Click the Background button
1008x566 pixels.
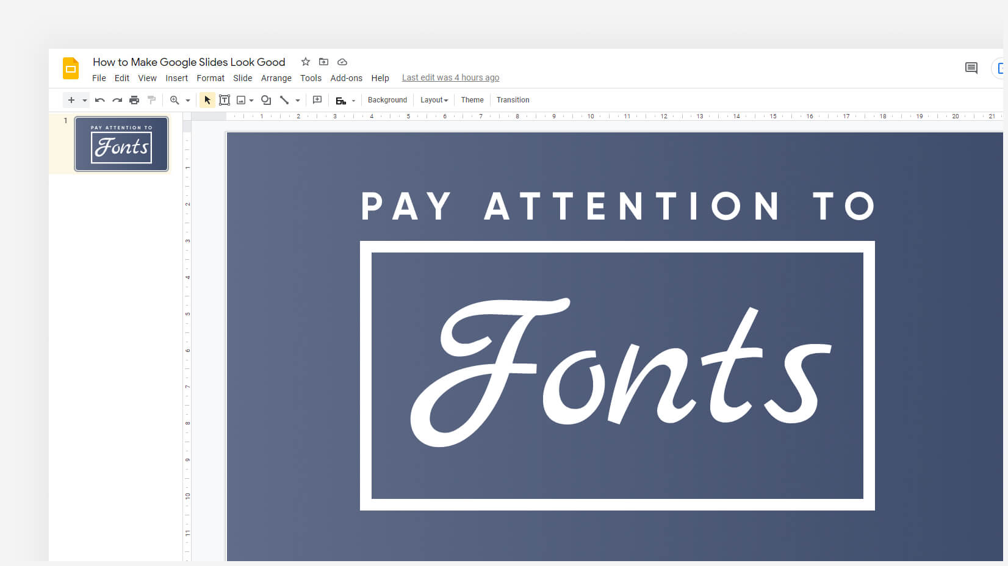pos(387,100)
